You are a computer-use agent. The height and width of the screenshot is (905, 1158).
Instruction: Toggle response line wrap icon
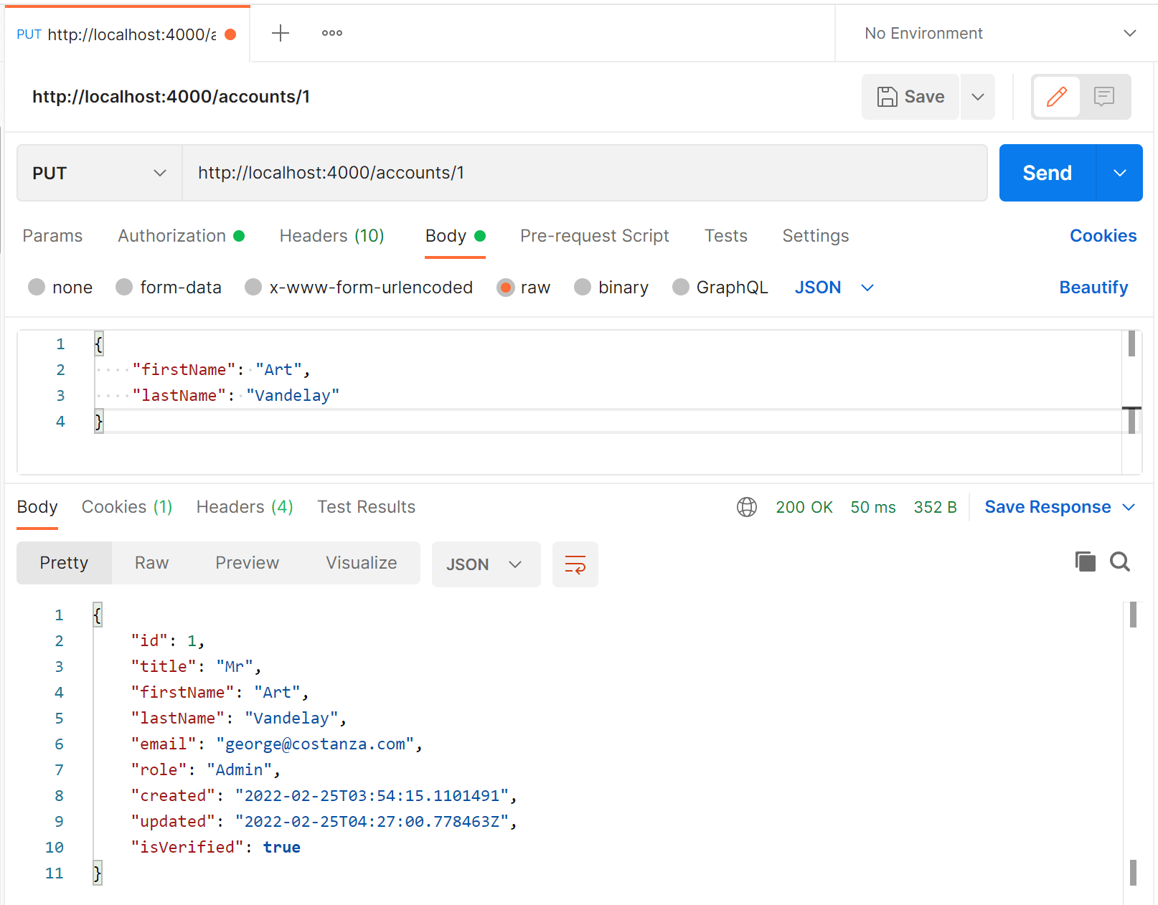575,564
